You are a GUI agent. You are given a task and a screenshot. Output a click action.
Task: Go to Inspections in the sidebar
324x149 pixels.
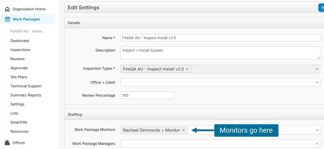(20, 50)
